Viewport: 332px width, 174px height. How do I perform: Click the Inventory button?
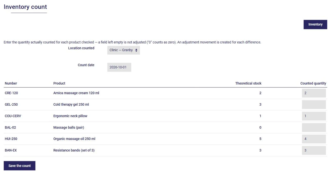315,25
